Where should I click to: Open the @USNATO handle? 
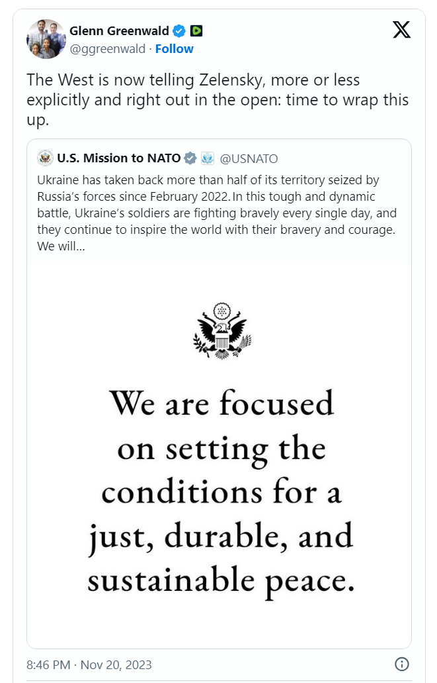tap(249, 158)
